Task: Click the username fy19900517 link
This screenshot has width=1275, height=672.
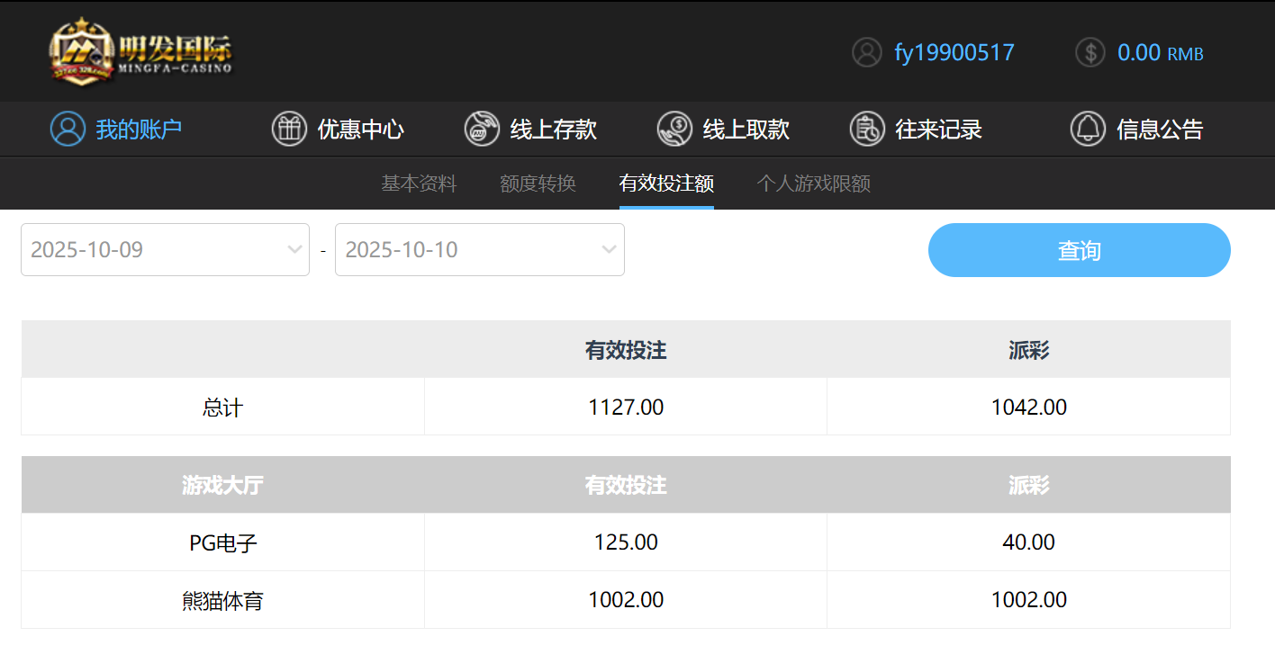Action: [x=954, y=53]
